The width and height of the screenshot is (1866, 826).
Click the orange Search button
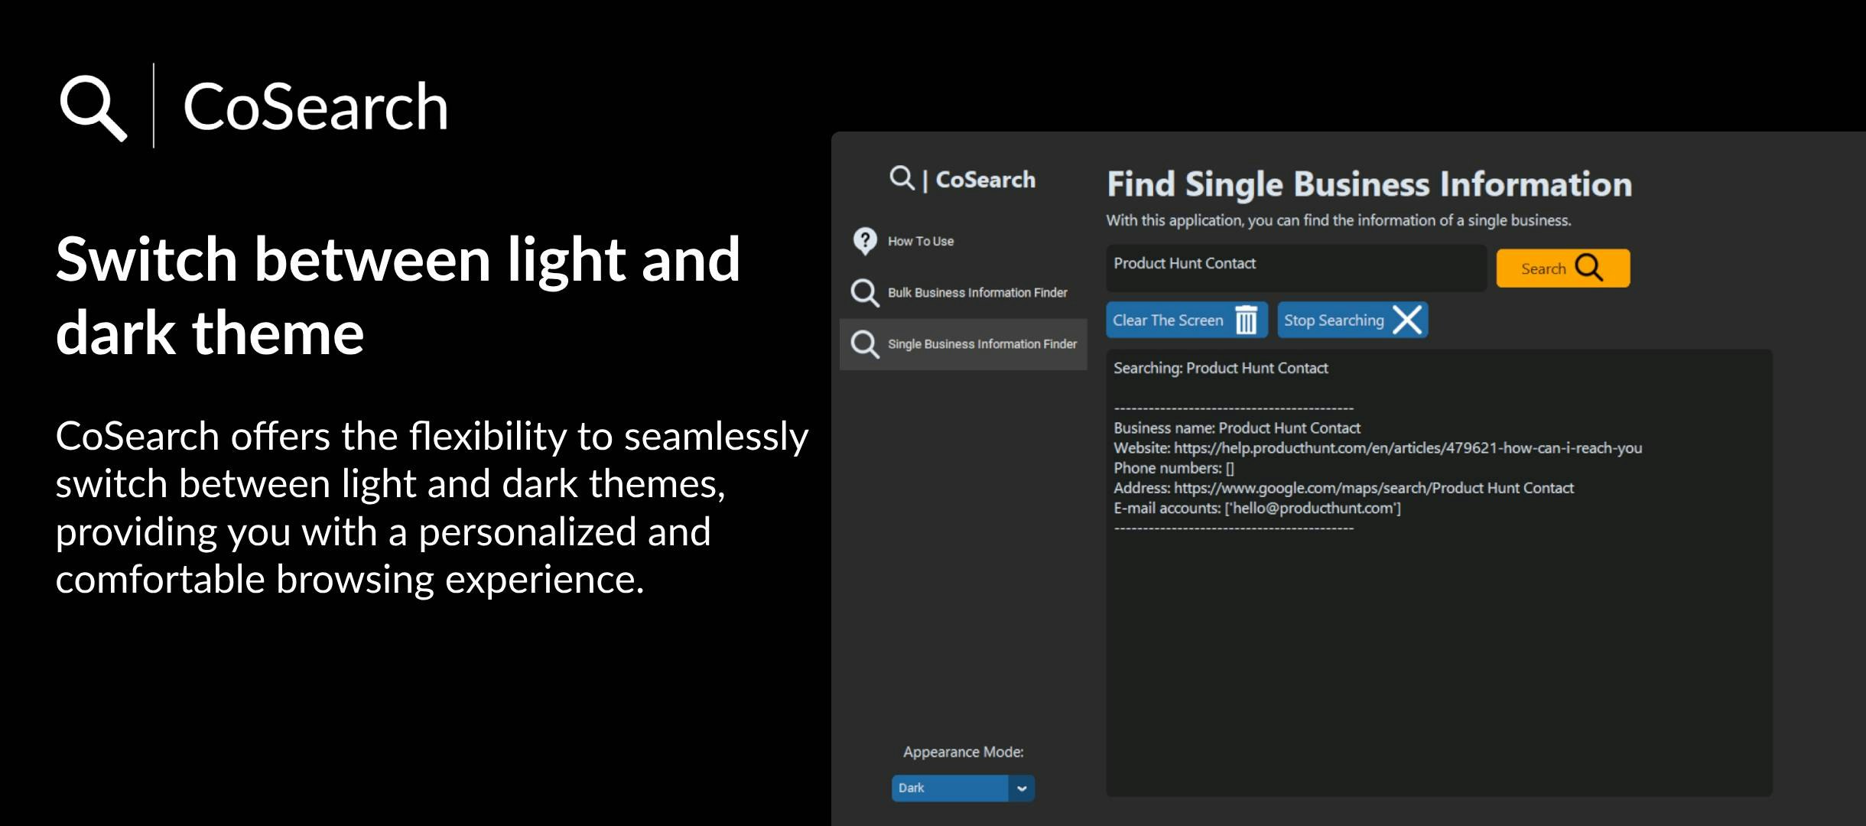[1563, 268]
